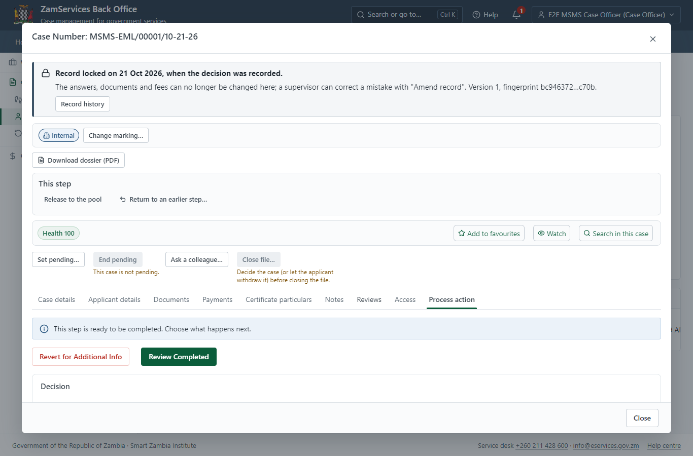
Task: Watch this case
Action: coord(551,233)
